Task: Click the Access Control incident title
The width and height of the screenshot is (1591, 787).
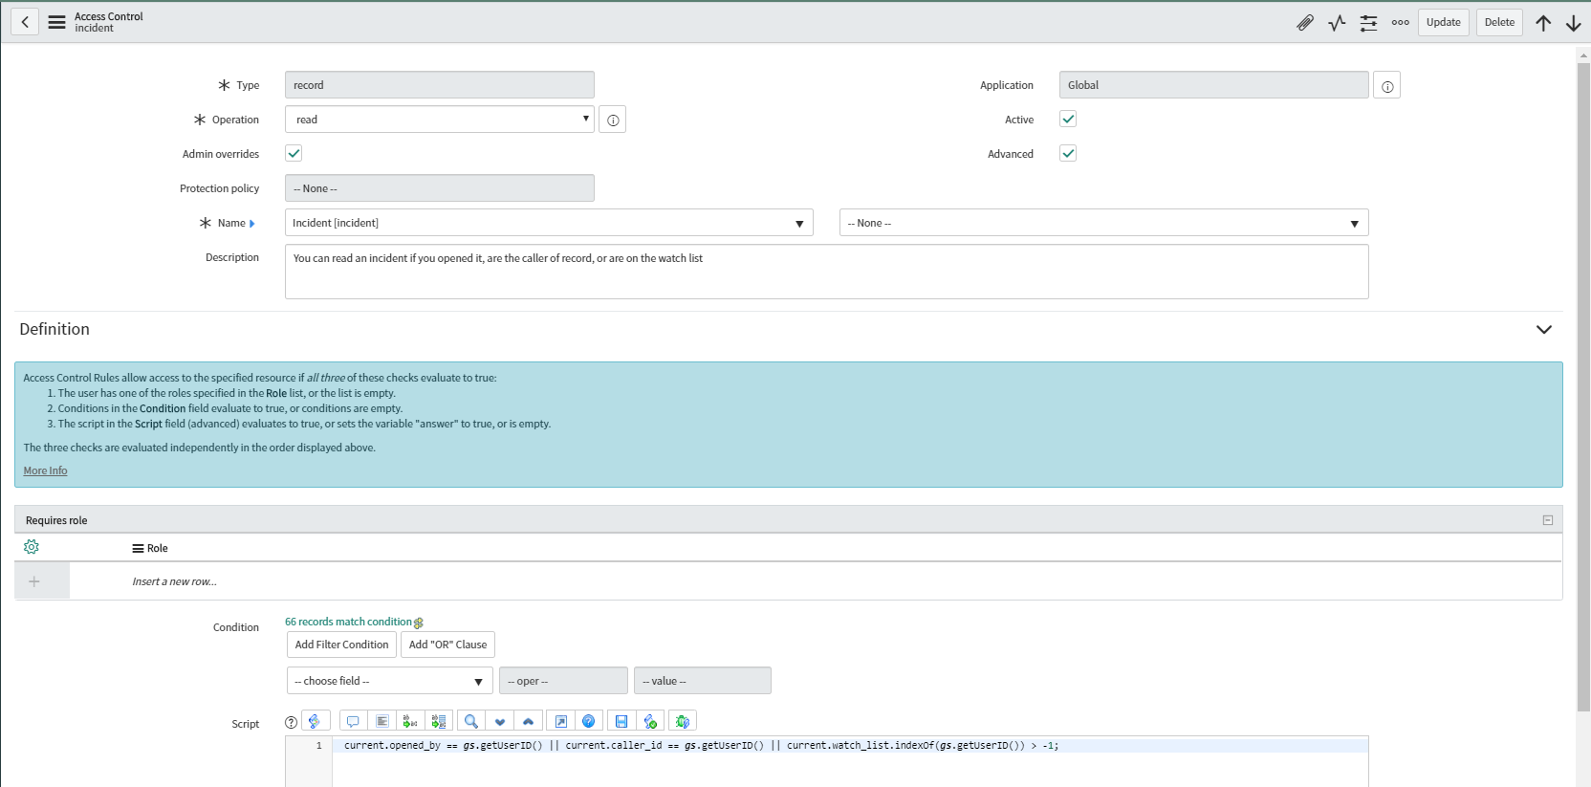Action: click(109, 22)
